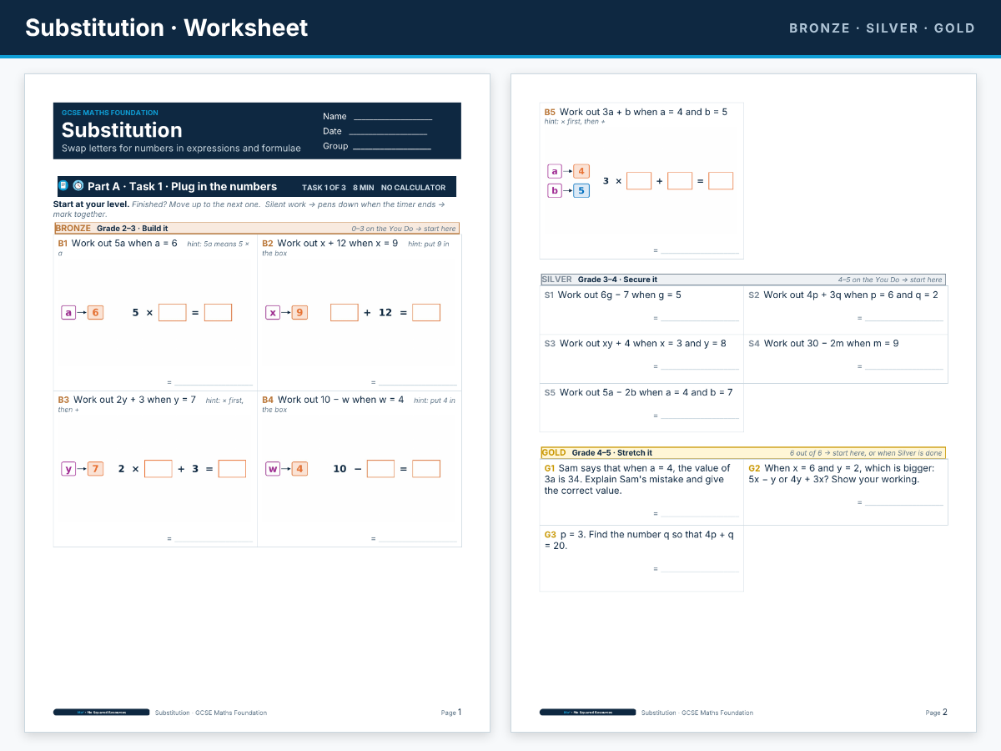Select the empty box before + 12 in B2
The height and width of the screenshot is (751, 1001).
coord(345,312)
